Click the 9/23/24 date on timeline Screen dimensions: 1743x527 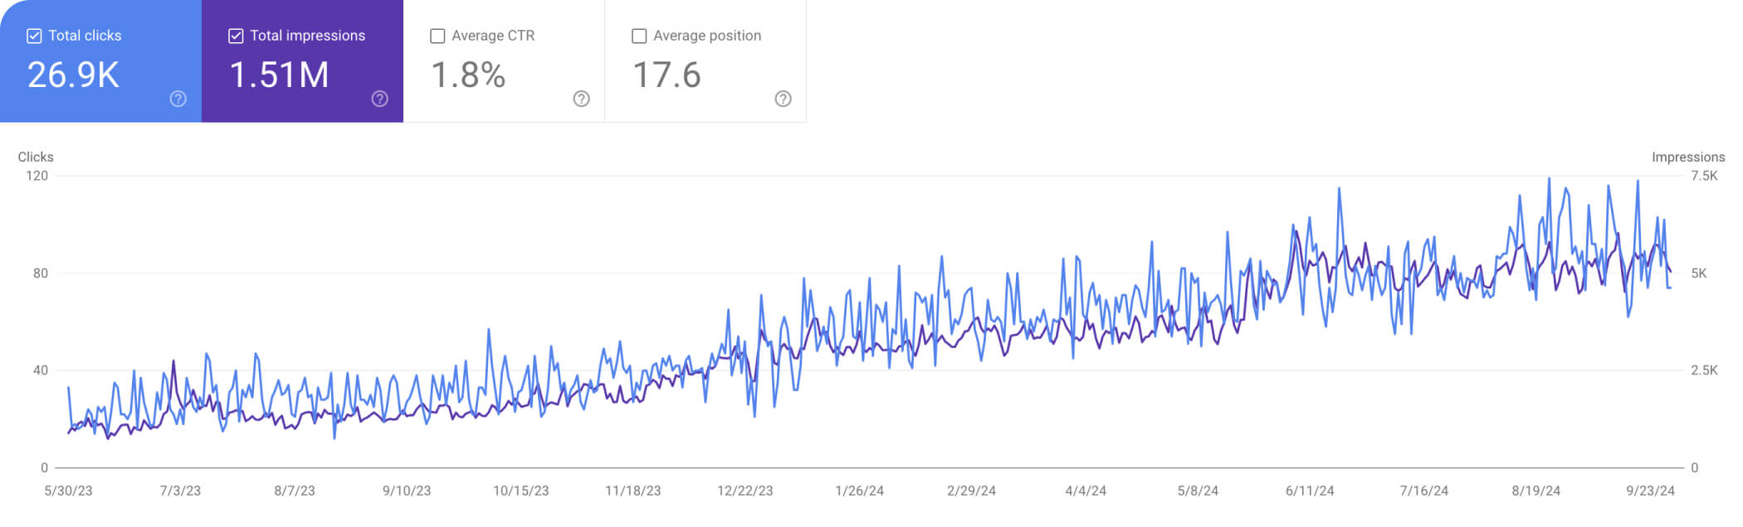pos(1650,491)
